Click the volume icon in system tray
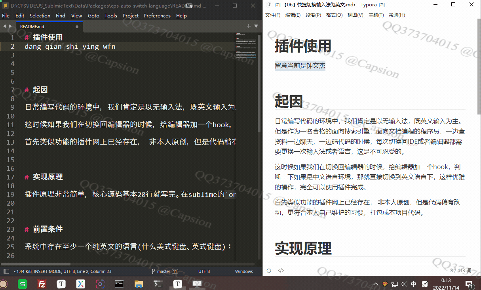The image size is (481, 290). [x=404, y=284]
